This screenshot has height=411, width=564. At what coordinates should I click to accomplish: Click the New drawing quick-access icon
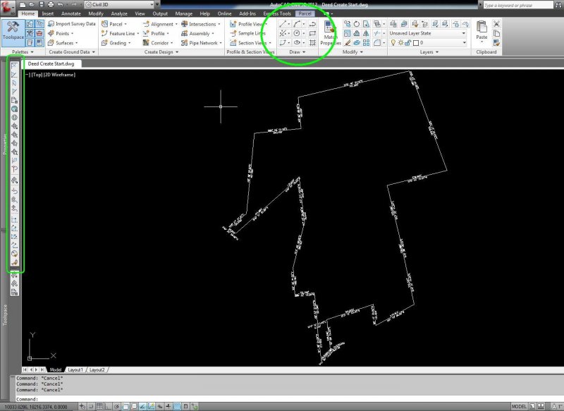coord(23,5)
